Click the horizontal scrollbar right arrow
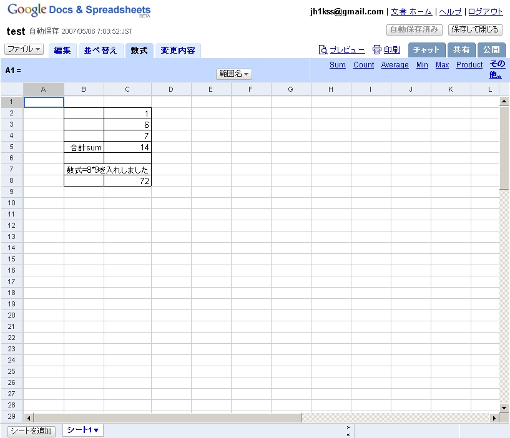 494,417
